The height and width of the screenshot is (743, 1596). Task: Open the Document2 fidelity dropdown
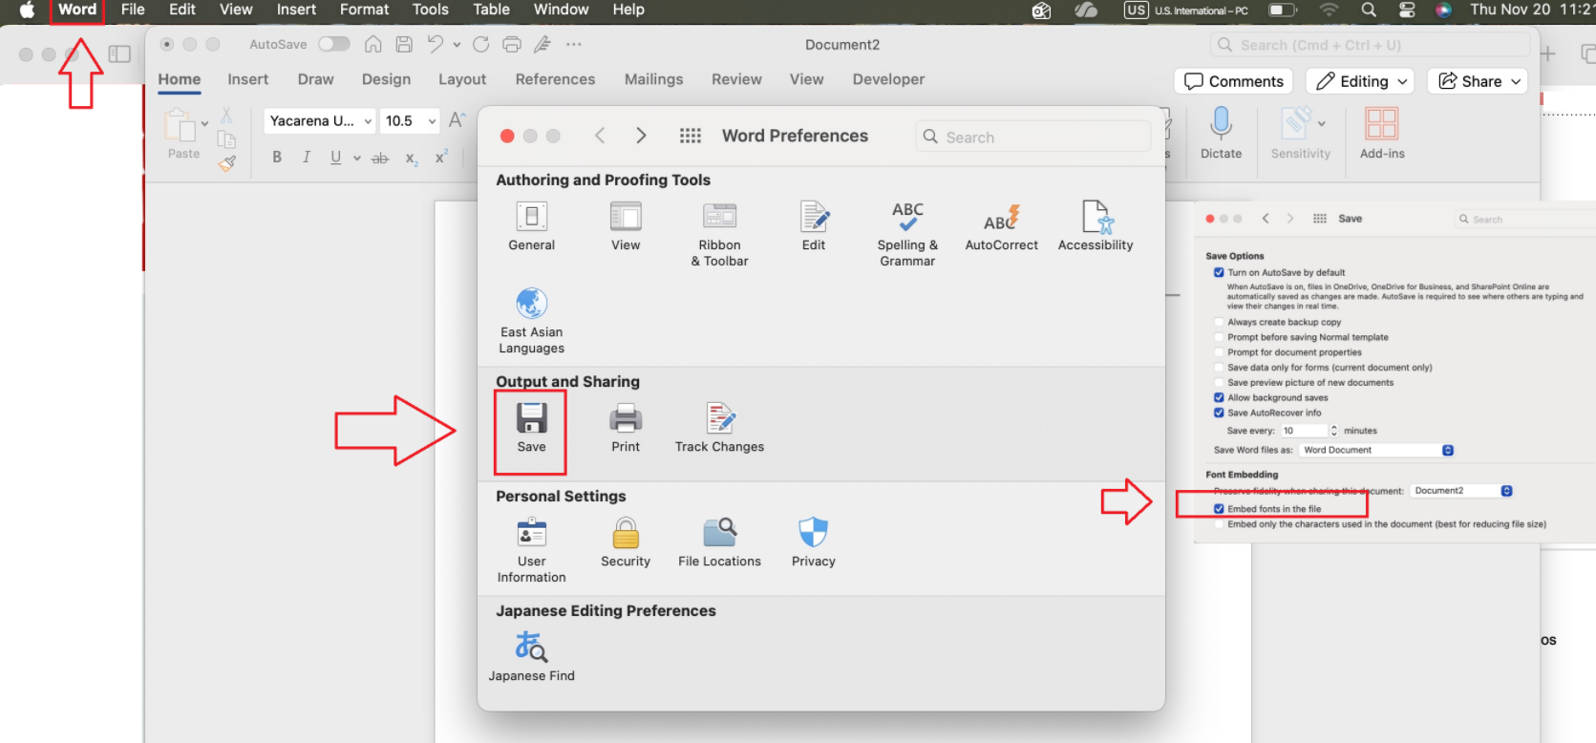[x=1461, y=491]
